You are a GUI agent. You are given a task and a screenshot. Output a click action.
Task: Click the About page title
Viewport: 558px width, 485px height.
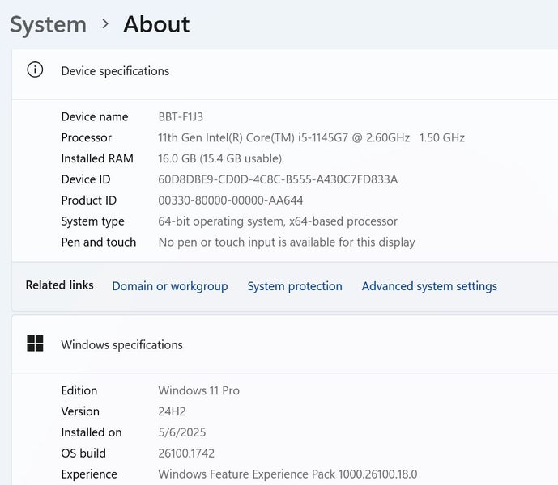(156, 24)
